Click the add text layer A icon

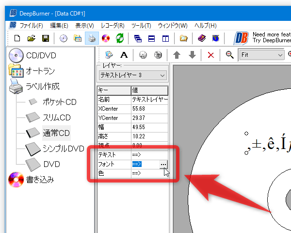point(124,55)
